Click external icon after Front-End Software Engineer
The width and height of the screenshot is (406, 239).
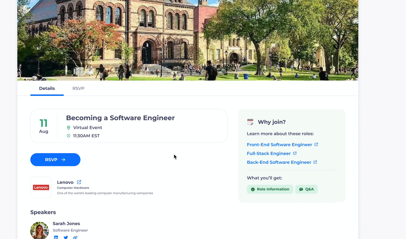[316, 144]
